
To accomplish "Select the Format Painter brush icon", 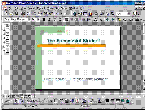I will [51, 14].
